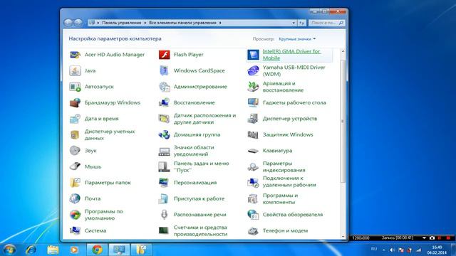
Task: Open Windows Media Player taskbar icon
Action: coord(74,250)
